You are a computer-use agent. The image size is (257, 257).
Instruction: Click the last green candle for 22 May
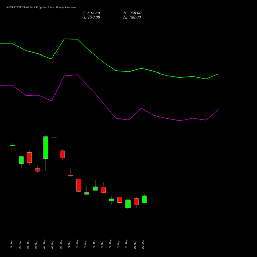(144, 199)
